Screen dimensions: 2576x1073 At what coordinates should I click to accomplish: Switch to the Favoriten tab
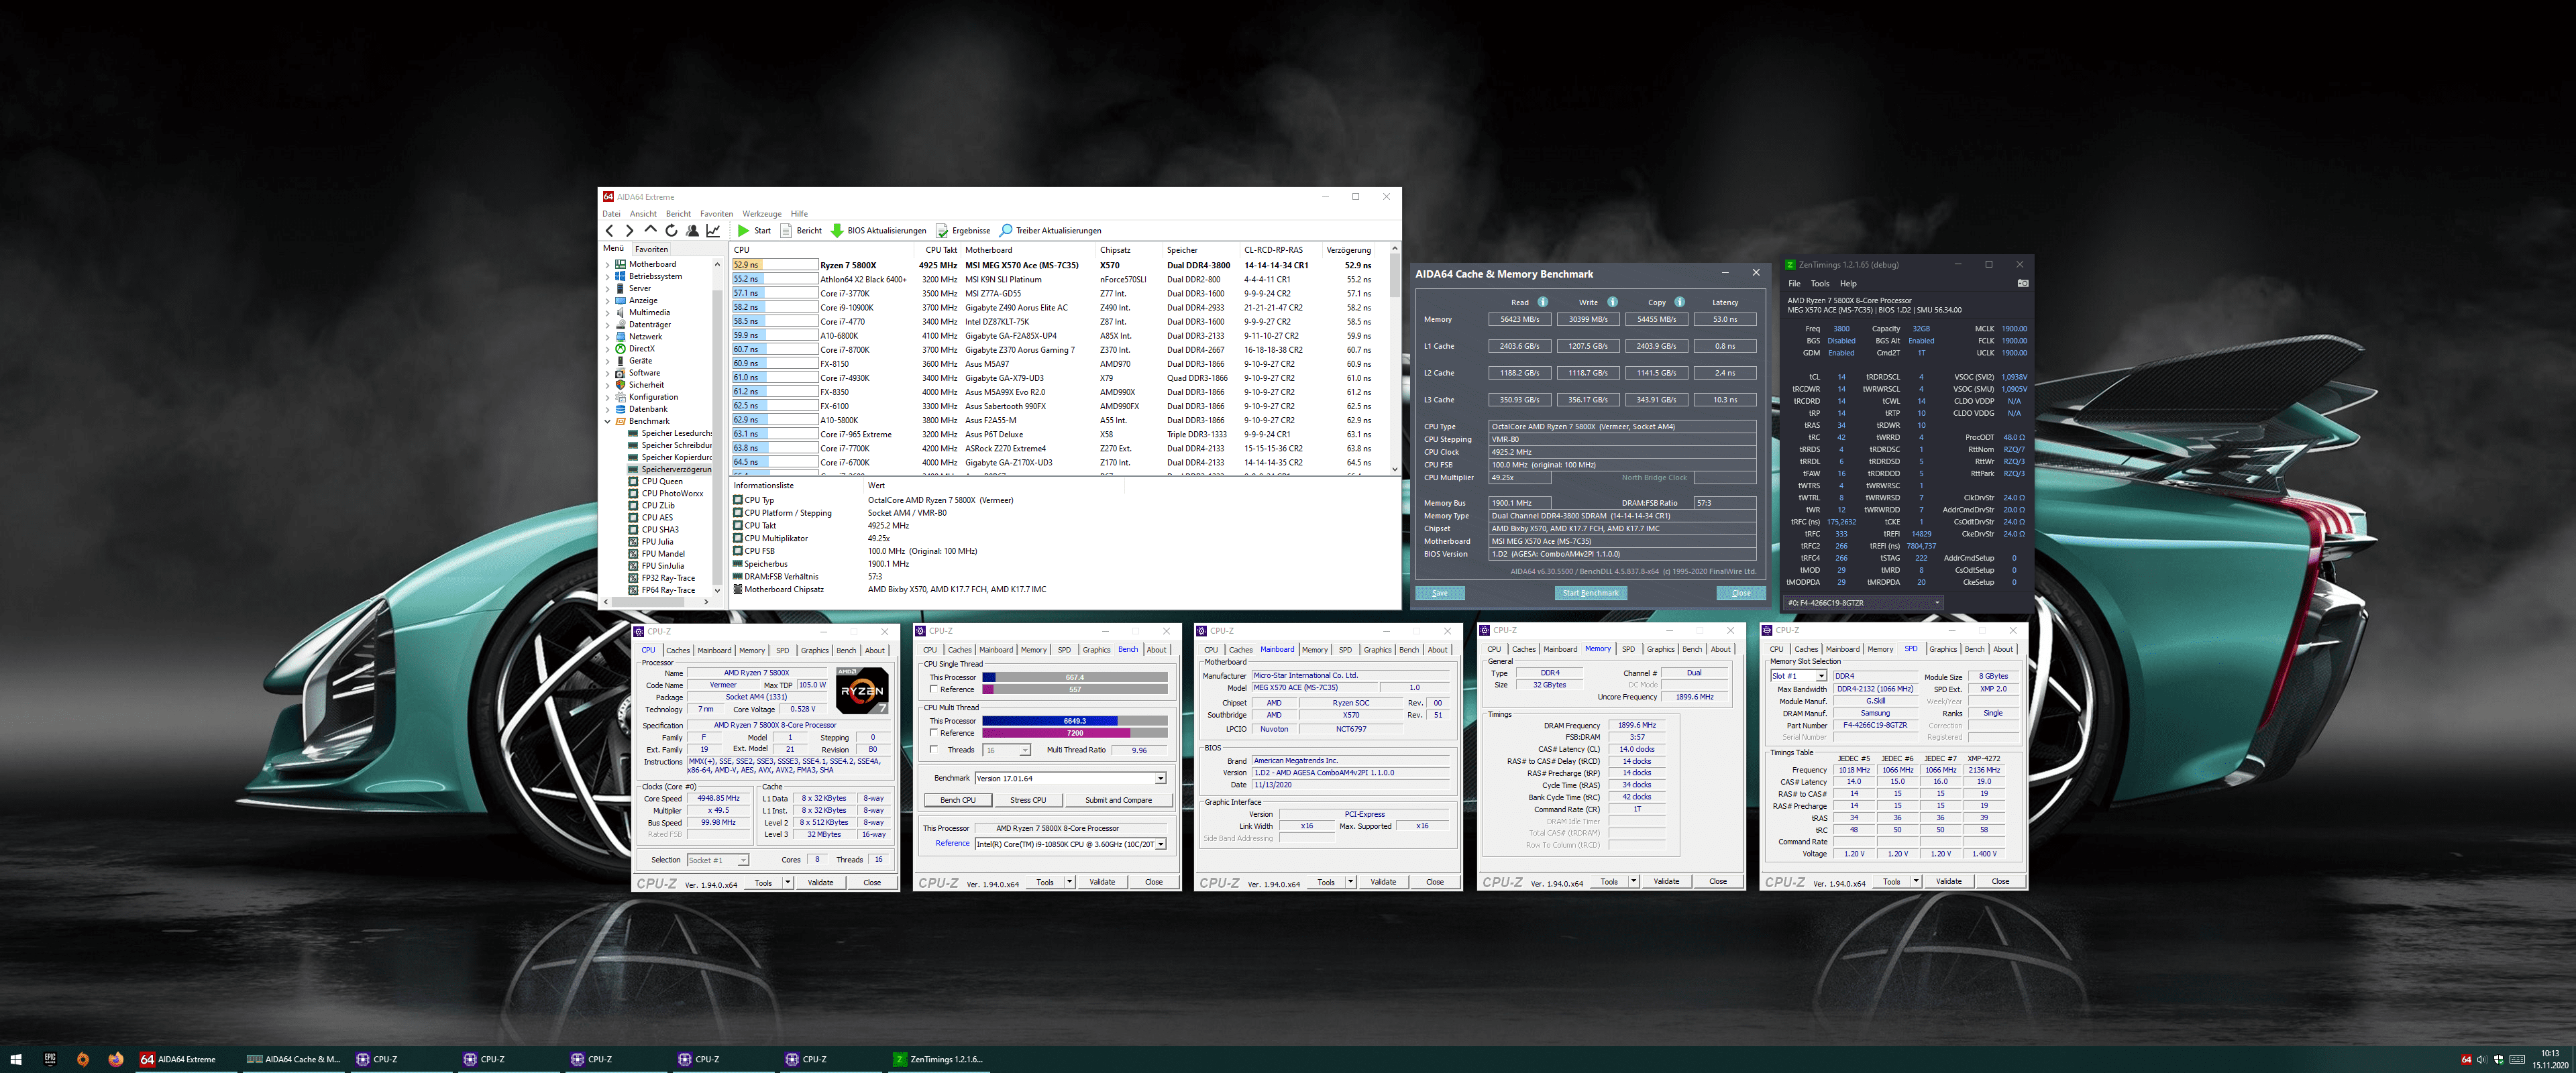651,249
